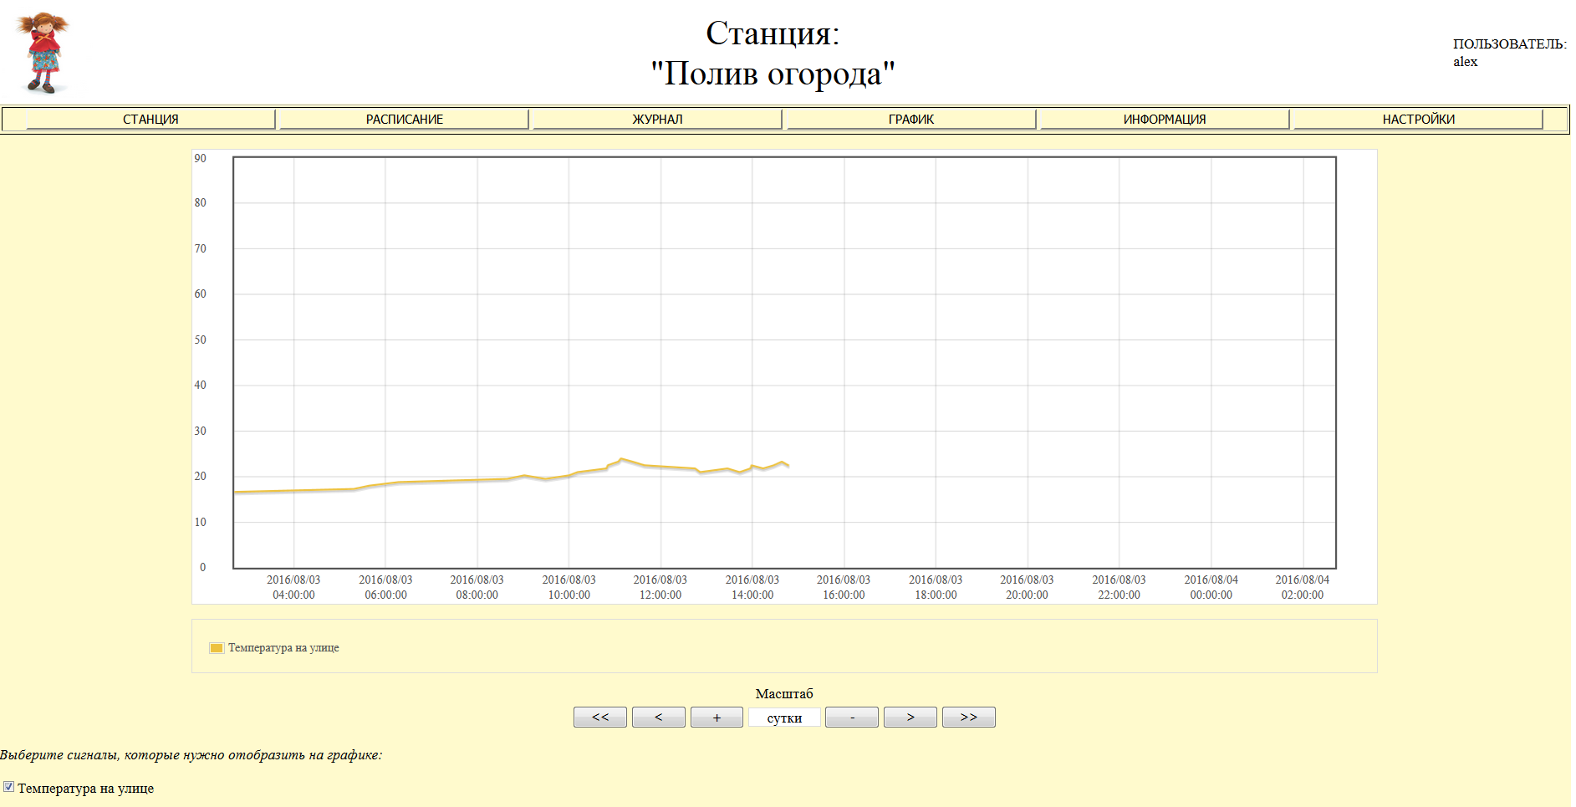1576x807 pixels.
Task: Uncheck the Температура на улице checkbox
Action: pyautogui.click(x=9, y=787)
